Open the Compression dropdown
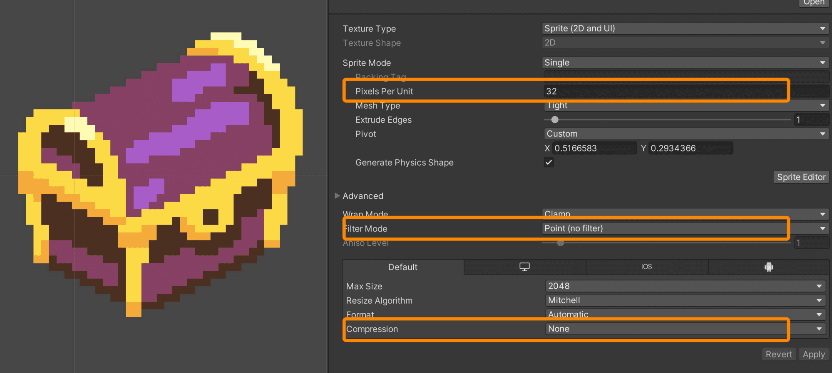 (x=685, y=329)
